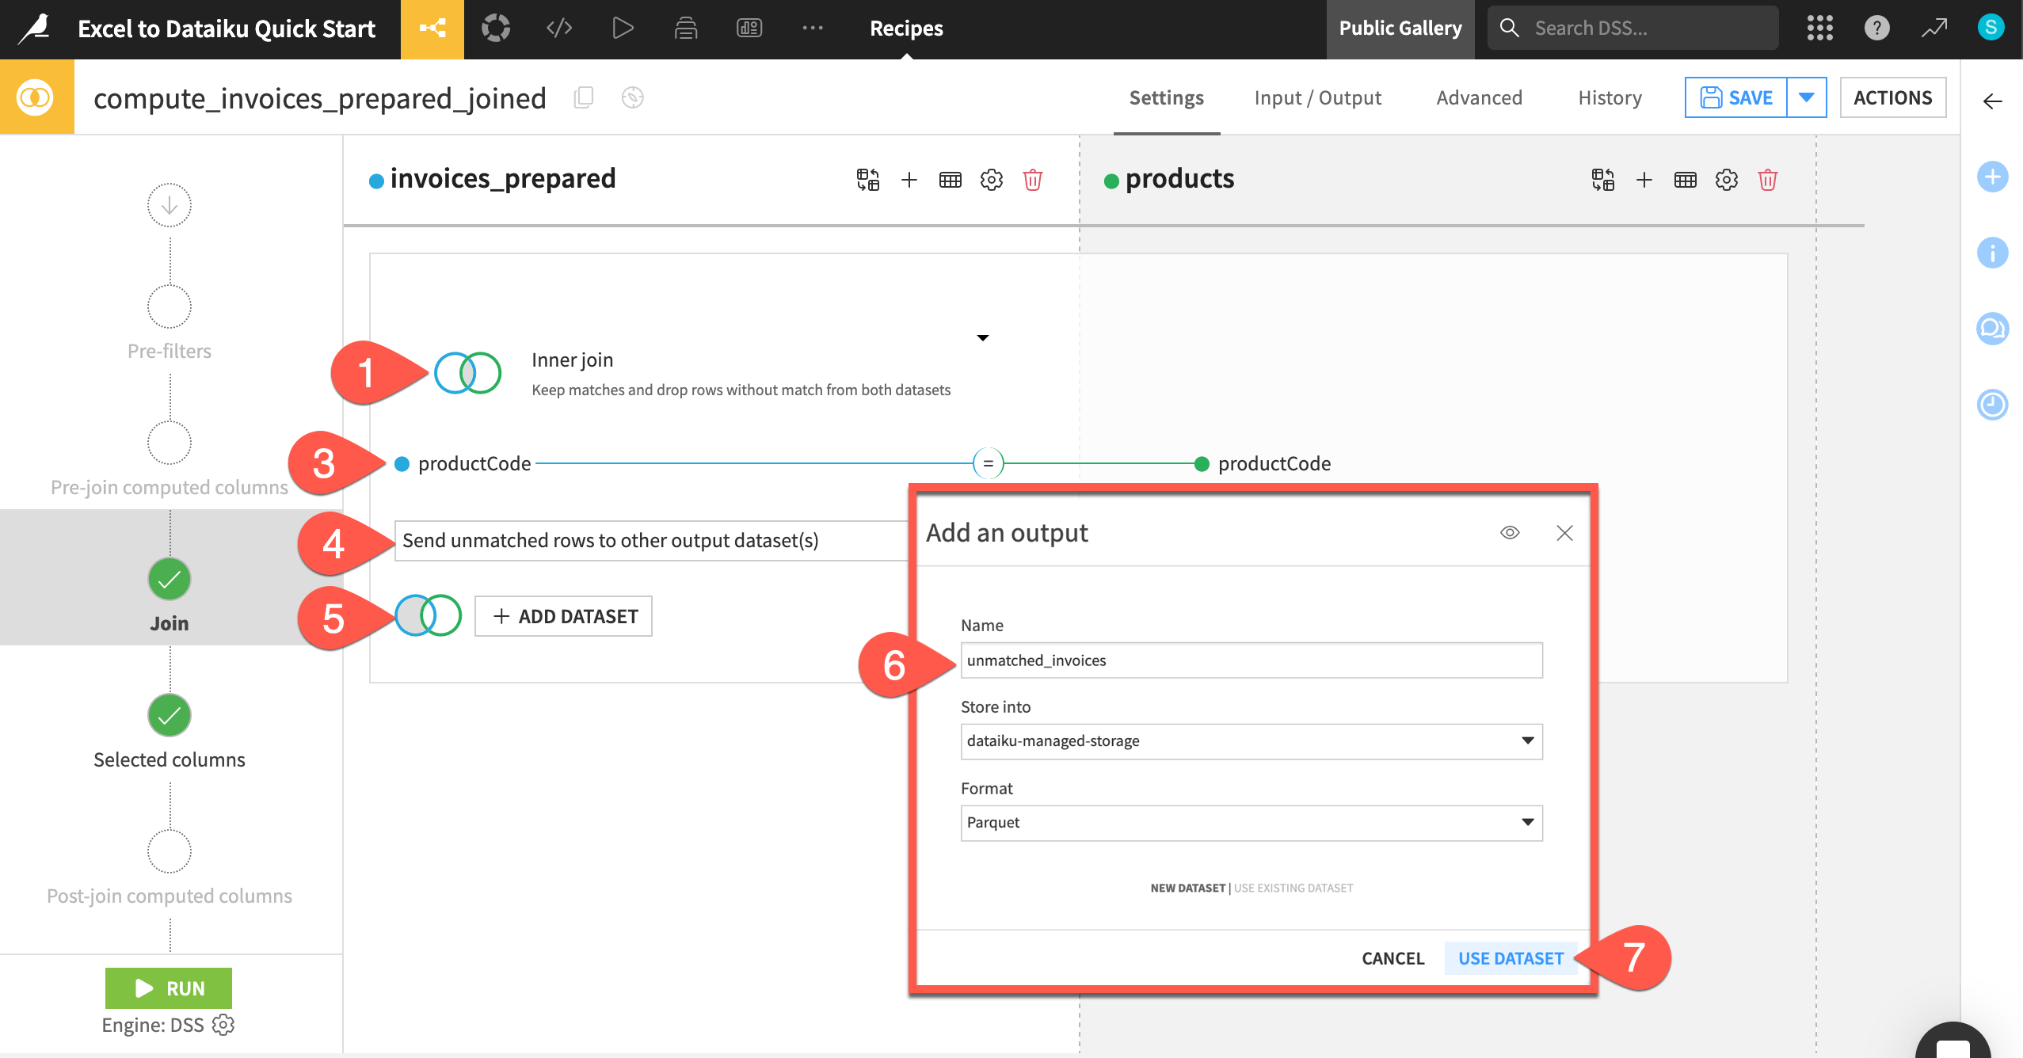The width and height of the screenshot is (2023, 1058).
Task: Open the dashboards icon in the top bar
Action: [x=749, y=29]
